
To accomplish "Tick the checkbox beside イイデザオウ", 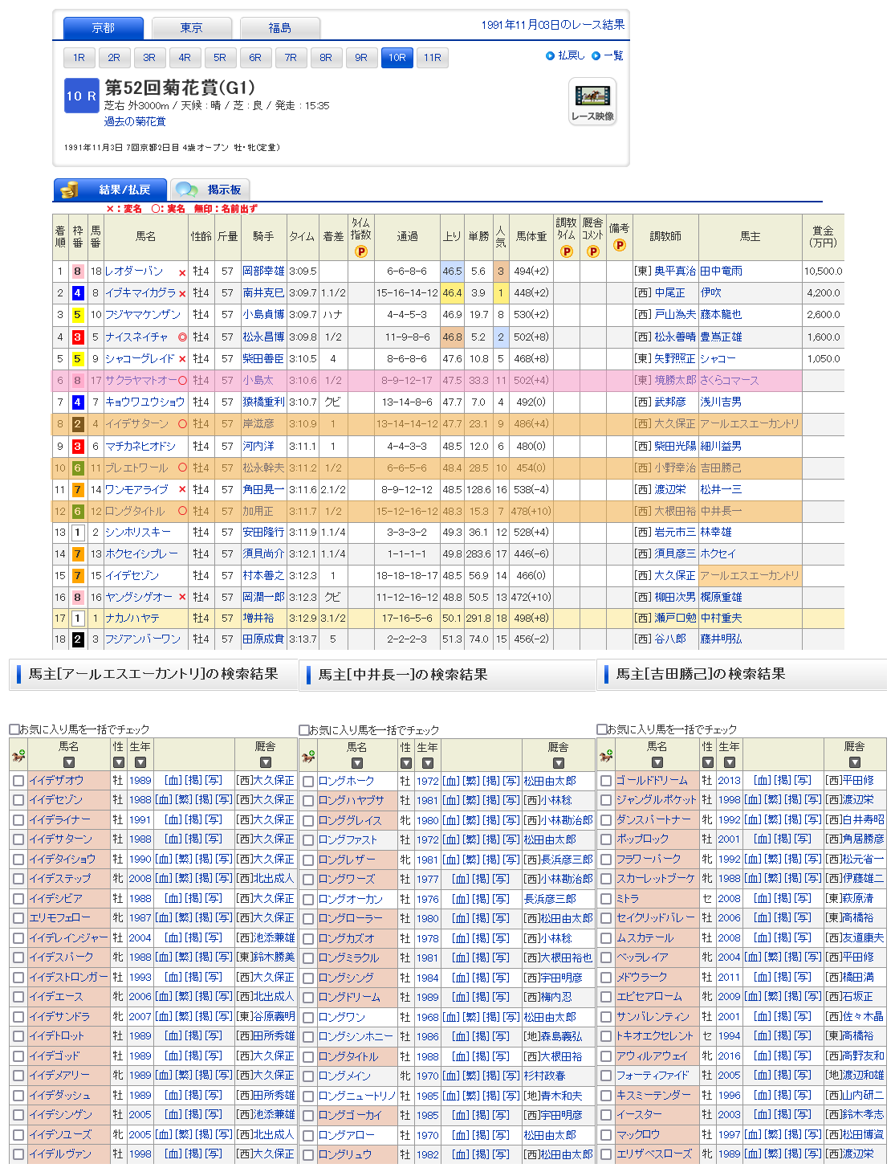I will 18,781.
